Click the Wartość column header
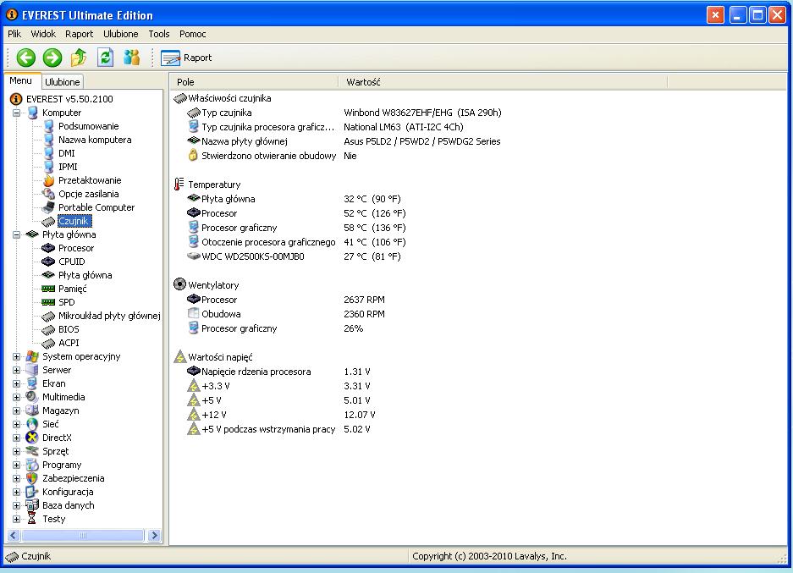 click(x=503, y=82)
